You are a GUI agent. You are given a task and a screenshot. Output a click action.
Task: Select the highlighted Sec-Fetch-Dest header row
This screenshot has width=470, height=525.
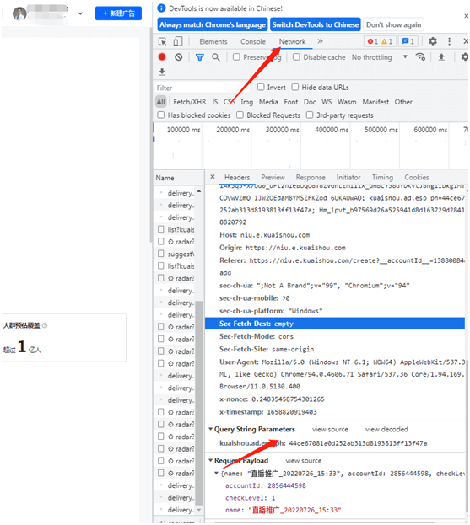(x=334, y=324)
